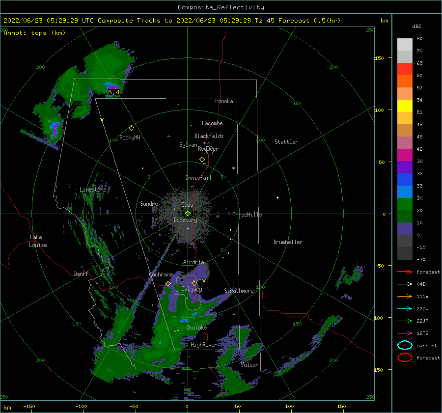This screenshot has width=442, height=413.
Task: Click the yellow diamond marker above RockyMH
Action: click(131, 128)
